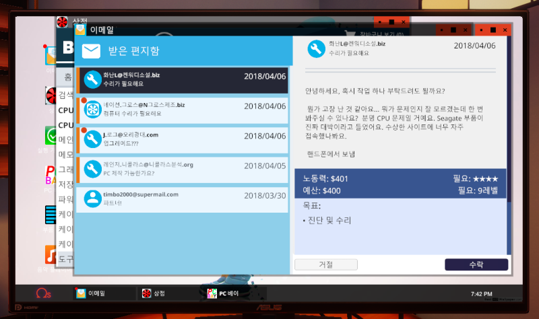539x319 pixels.
Task: Select the selected email 수리가 필요해요
Action: coord(182,80)
